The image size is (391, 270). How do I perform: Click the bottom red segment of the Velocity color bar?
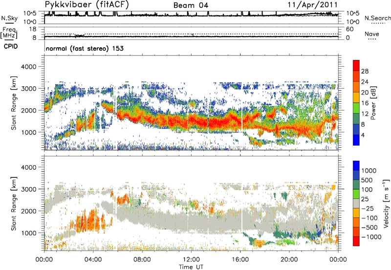click(356, 241)
